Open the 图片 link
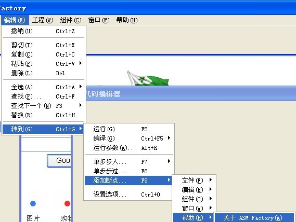296x222 pixels. point(33,218)
